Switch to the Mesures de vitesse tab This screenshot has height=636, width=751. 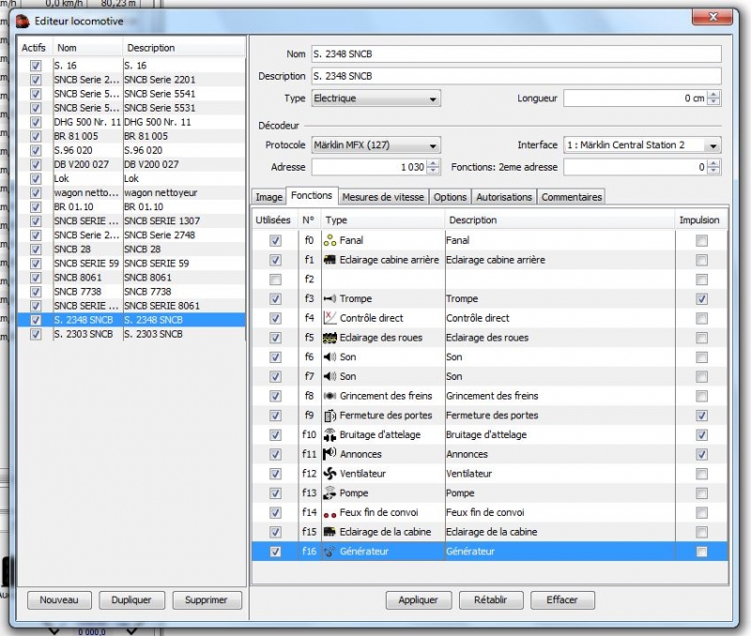(x=384, y=197)
